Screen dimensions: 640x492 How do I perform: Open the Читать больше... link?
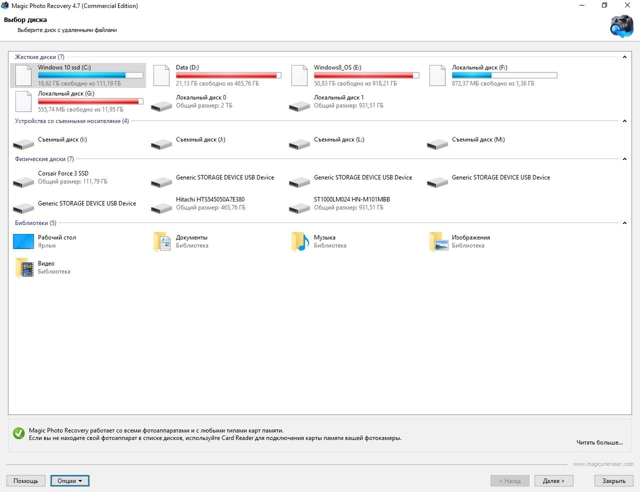pos(599,442)
